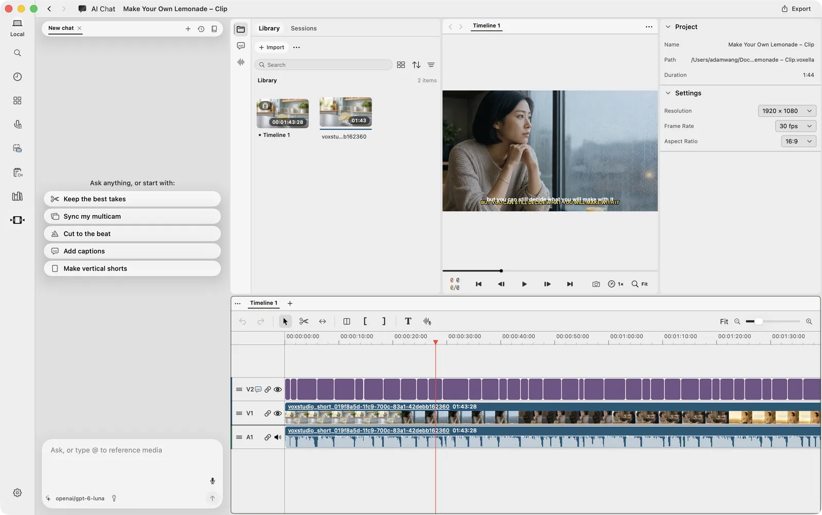Click the preview playback progress bar
Viewport: 822px width, 515px height.
550,271
